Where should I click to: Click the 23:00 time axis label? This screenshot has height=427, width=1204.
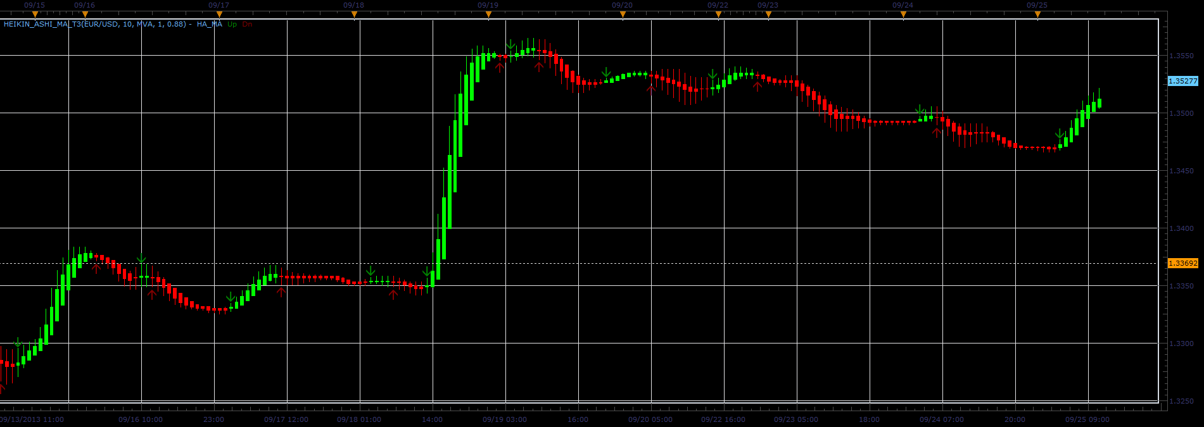coord(214,419)
